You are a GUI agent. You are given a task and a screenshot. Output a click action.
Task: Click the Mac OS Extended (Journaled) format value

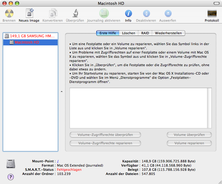pyautogui.click(x=80, y=165)
